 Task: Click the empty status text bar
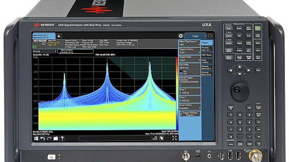click(115, 138)
